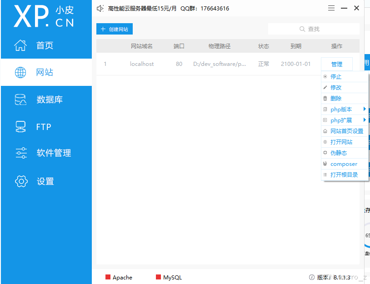
Task: Click the pencil icon next to 修改
Action: coord(325,88)
